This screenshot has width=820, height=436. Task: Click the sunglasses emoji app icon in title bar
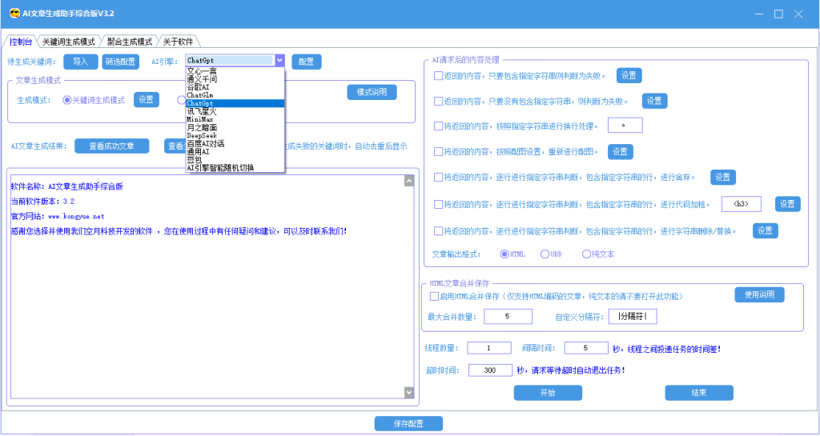(14, 14)
